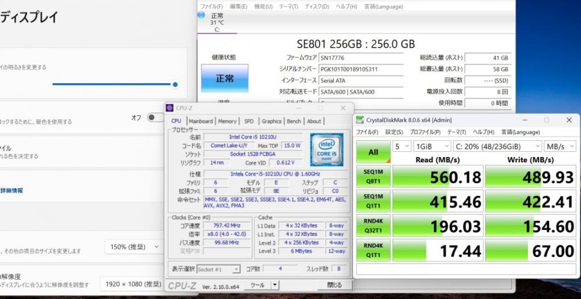
Task: Click the 17.44 random read result
Action: [x=438, y=250]
